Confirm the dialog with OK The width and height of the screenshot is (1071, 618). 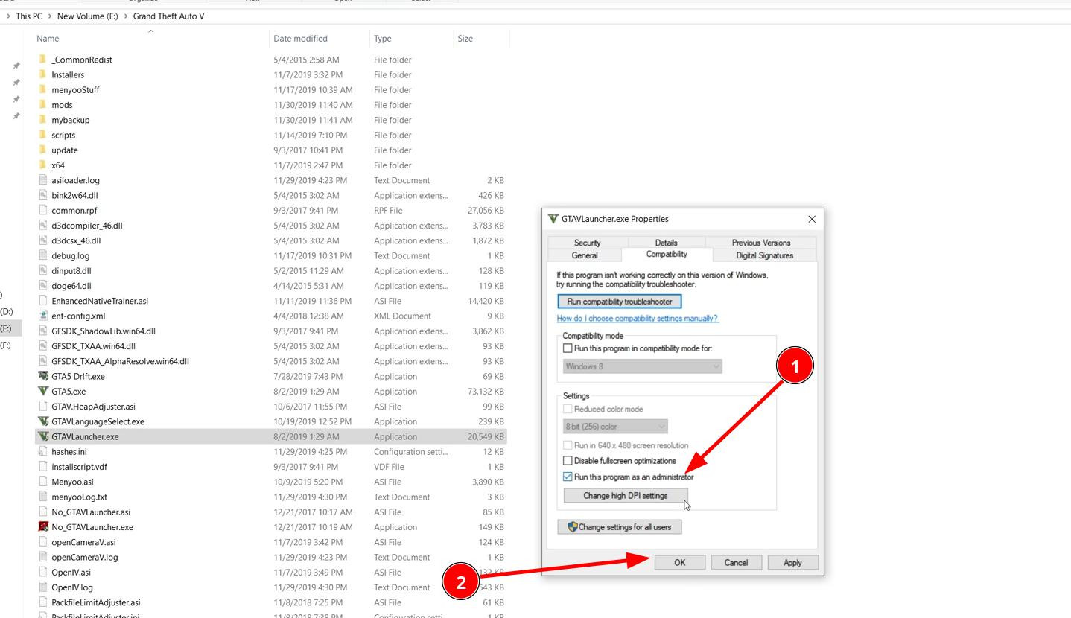tap(679, 563)
